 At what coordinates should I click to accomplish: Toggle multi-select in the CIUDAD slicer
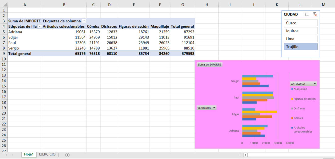tap(306, 14)
